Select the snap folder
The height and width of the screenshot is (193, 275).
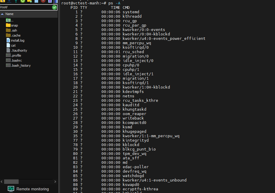(14, 25)
